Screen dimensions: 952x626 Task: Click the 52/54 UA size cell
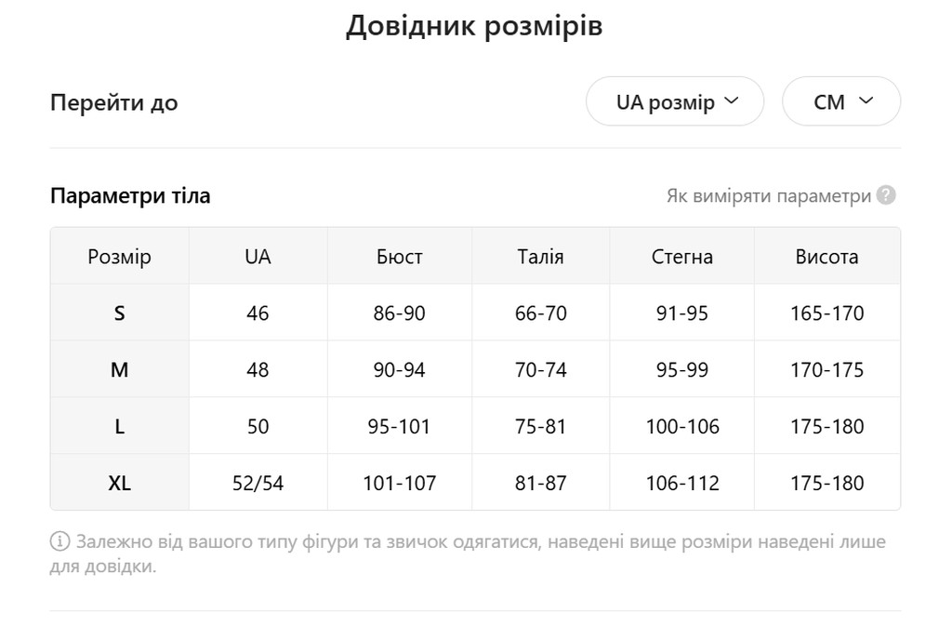(x=258, y=483)
